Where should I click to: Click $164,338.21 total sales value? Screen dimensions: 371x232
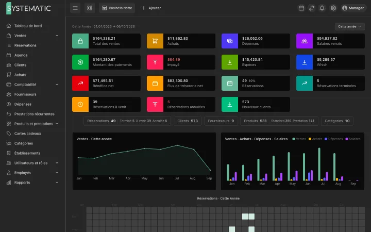tap(104, 38)
